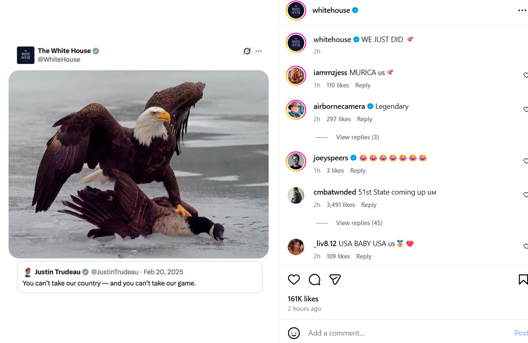The height and width of the screenshot is (343, 528).
Task: Open the joeyspeers profile link
Action: [331, 158]
